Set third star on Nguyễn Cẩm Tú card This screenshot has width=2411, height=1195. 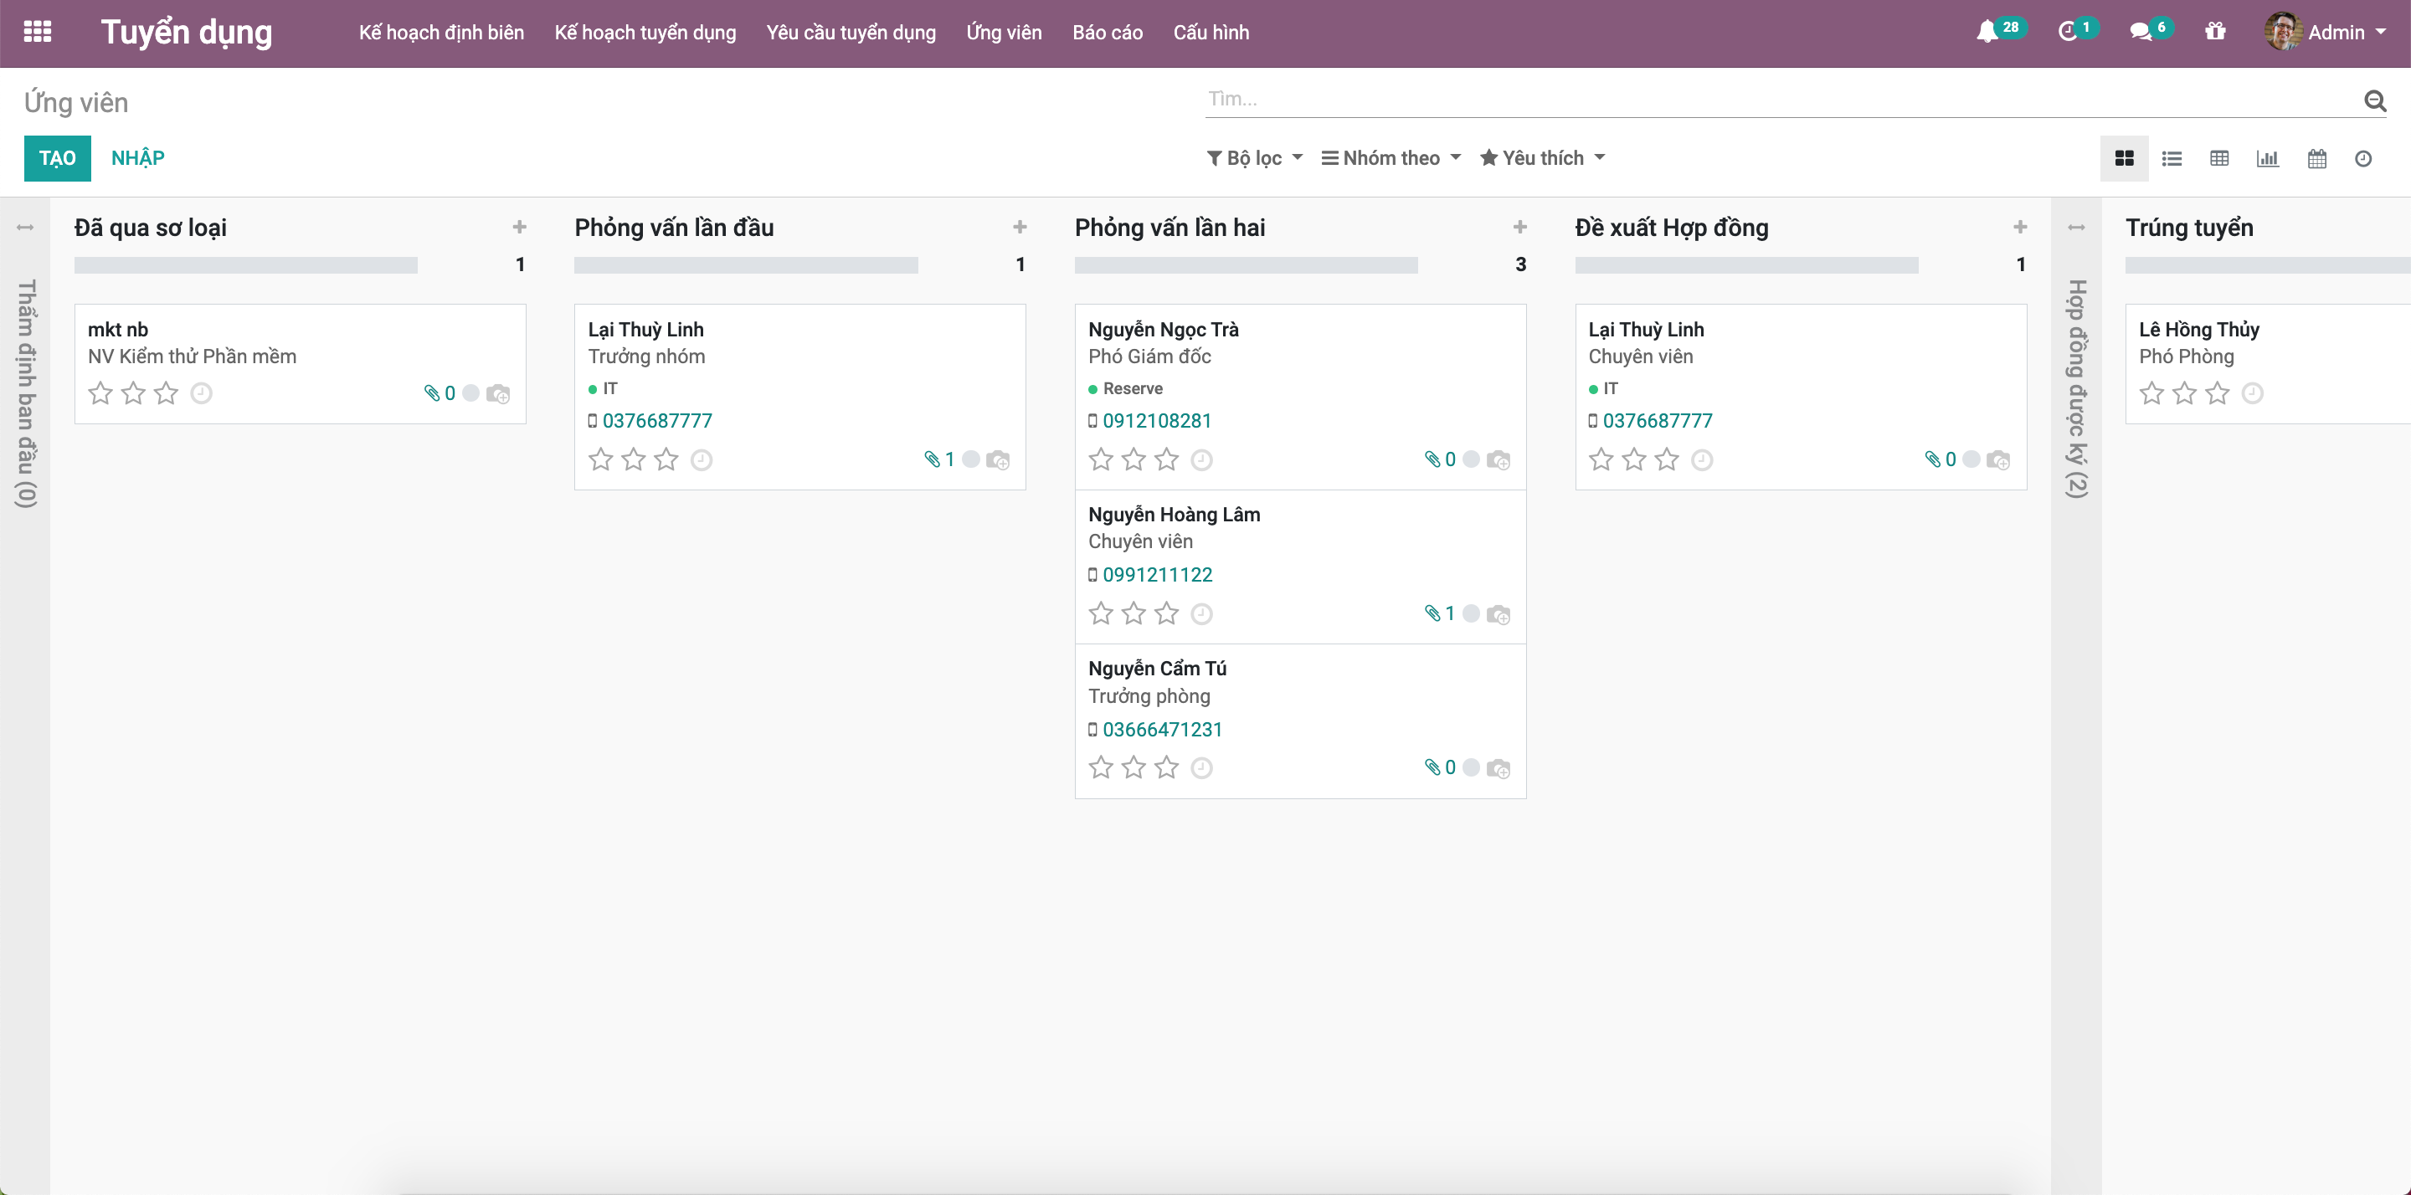tap(1166, 768)
